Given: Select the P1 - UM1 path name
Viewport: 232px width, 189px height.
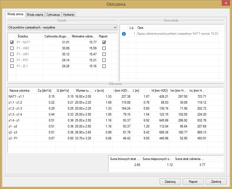Looking at the screenshot, I should pyautogui.click(x=23, y=54).
